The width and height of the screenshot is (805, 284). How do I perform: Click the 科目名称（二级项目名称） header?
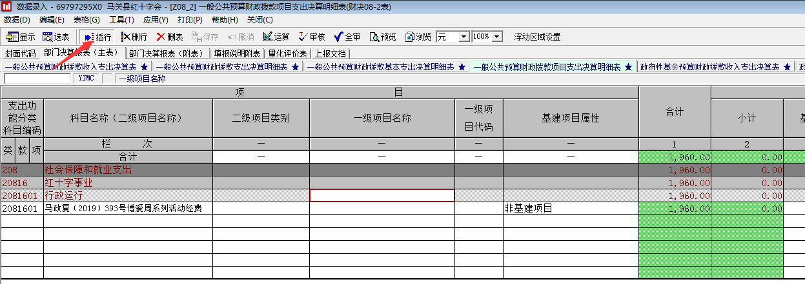click(x=128, y=118)
